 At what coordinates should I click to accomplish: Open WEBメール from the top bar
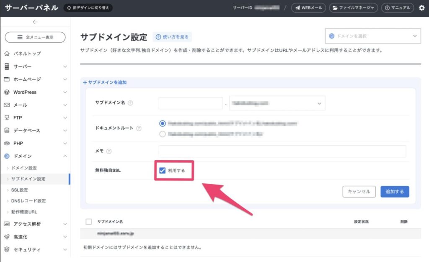pos(308,8)
